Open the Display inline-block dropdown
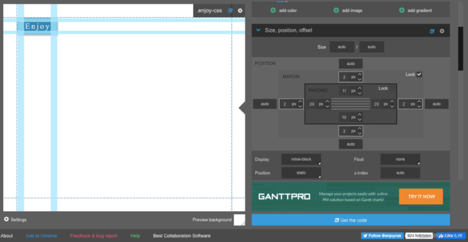 pos(301,159)
